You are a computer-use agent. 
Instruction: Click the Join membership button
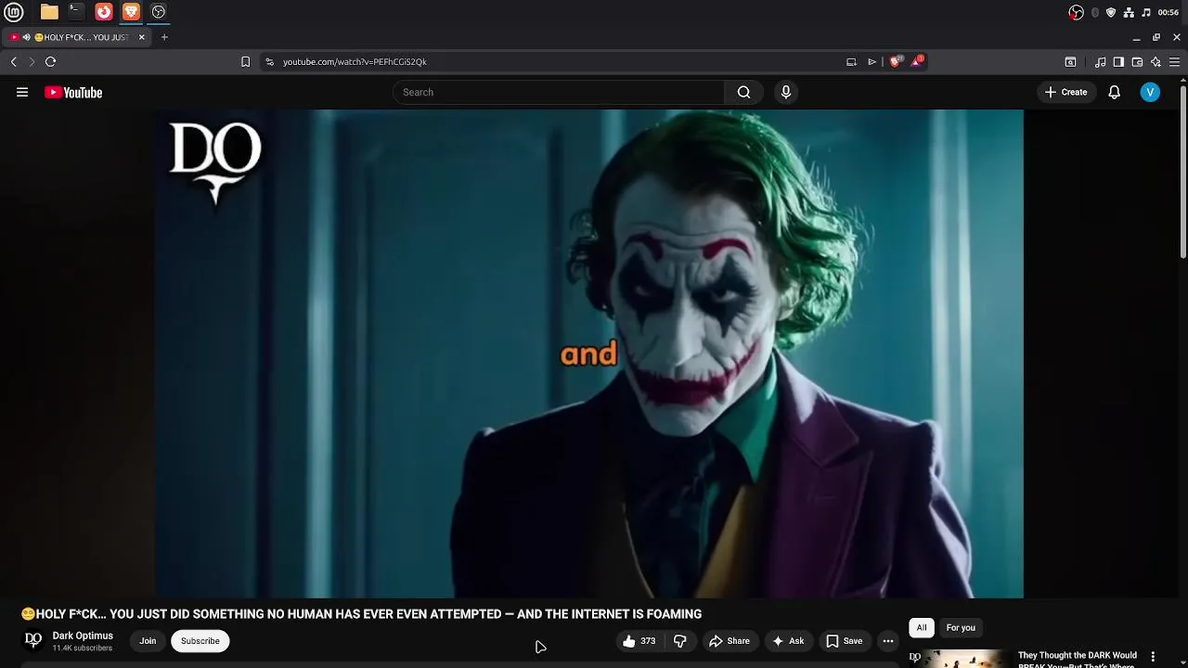148,641
